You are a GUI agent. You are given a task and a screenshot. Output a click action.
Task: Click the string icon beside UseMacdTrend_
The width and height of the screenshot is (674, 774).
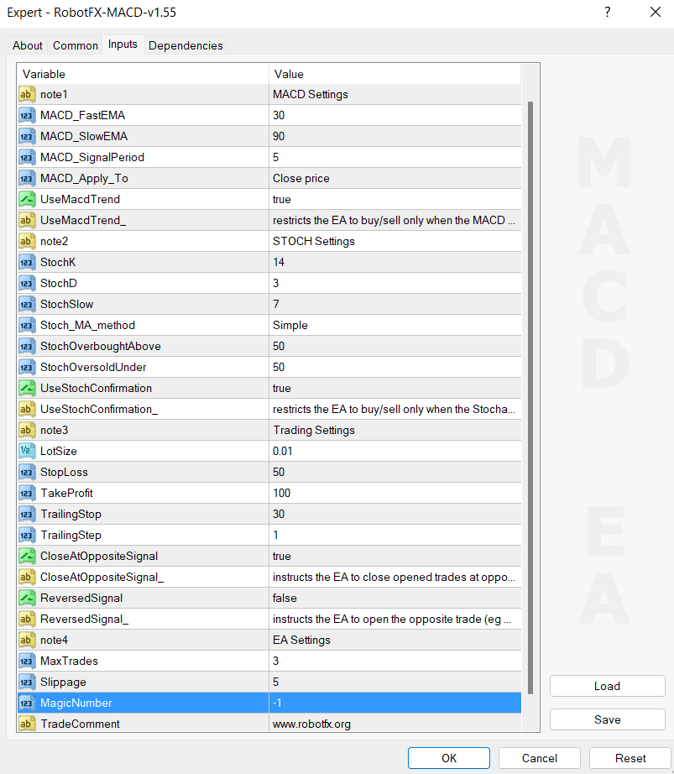click(27, 220)
